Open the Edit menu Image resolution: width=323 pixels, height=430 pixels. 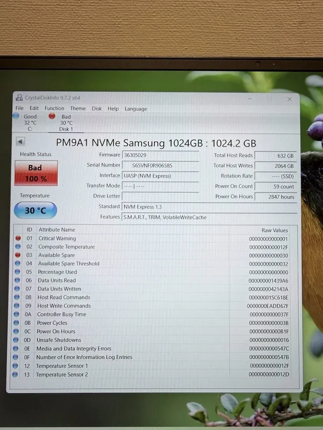34,108
